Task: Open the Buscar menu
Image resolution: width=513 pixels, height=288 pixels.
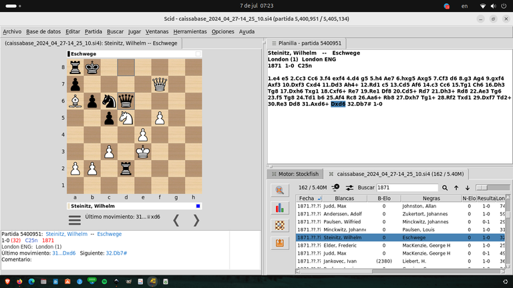Action: [x=115, y=32]
